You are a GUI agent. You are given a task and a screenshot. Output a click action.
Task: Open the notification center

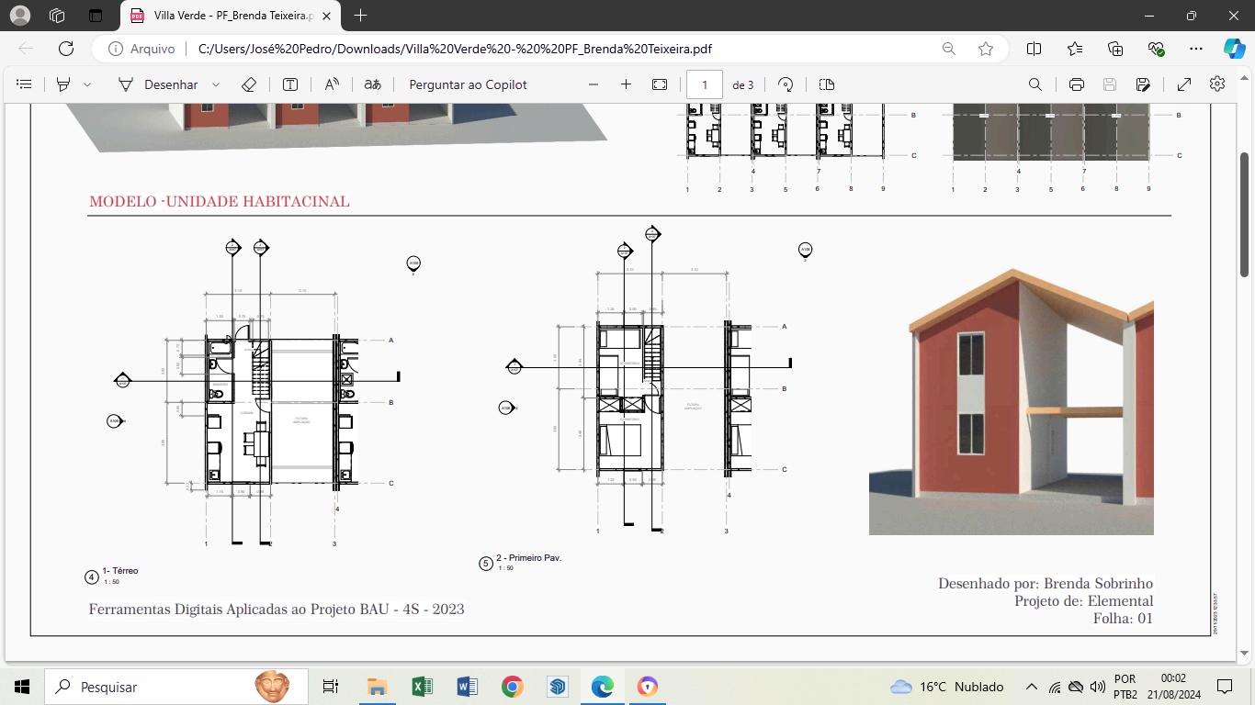tap(1225, 687)
